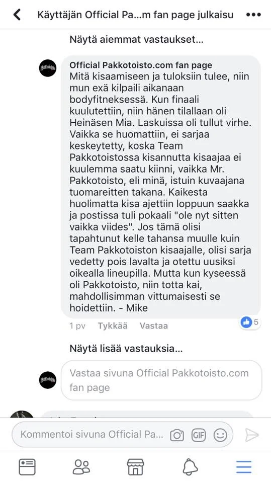Open the Marketplace storefront icon

[x=136, y=467]
